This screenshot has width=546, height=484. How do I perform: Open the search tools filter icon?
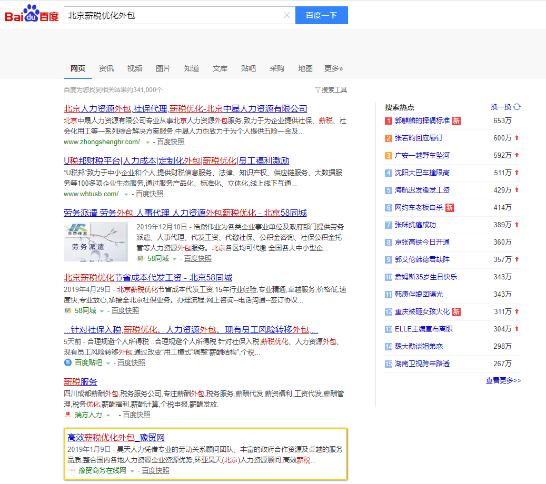317,90
